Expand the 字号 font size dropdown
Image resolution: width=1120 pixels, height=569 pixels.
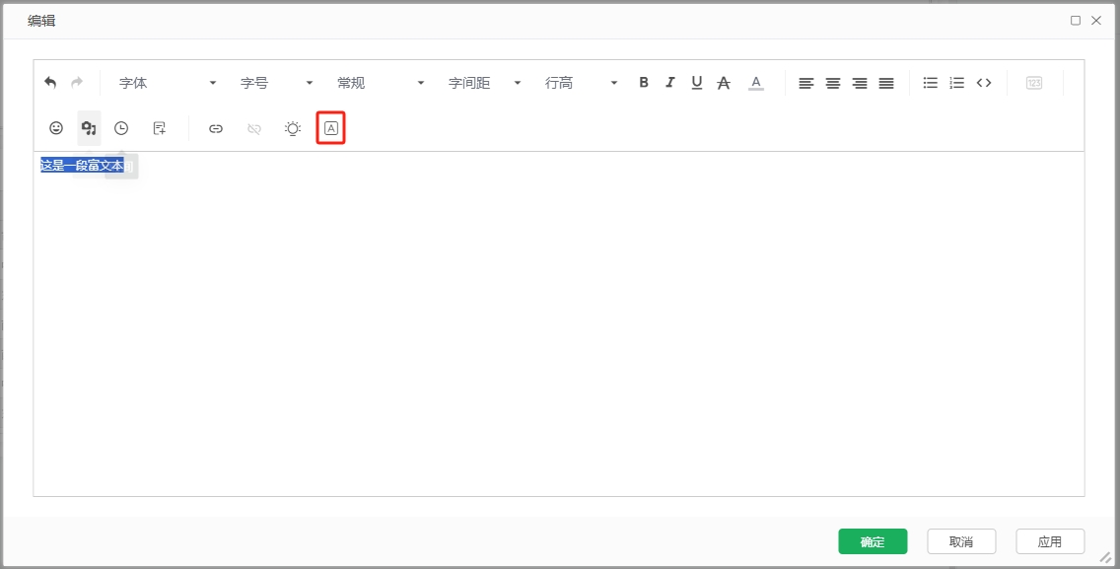(276, 83)
